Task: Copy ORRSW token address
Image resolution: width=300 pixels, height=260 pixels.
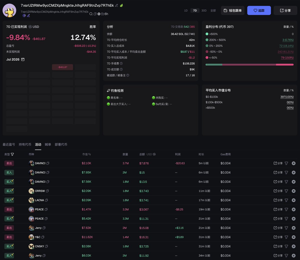Action: click(47, 191)
